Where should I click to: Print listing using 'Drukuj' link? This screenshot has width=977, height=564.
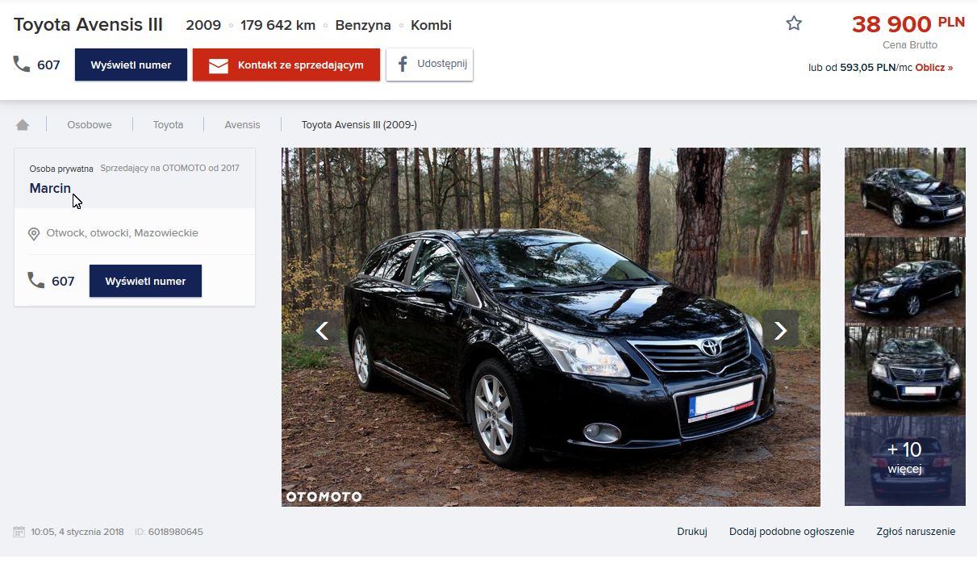pyautogui.click(x=692, y=532)
